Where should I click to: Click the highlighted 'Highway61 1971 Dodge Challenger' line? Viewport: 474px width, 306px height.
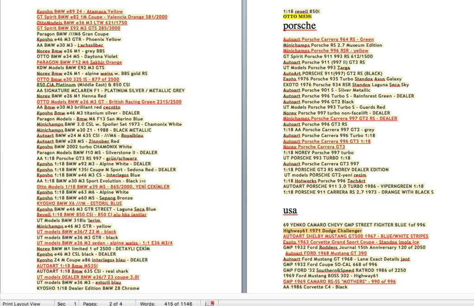[322, 230]
